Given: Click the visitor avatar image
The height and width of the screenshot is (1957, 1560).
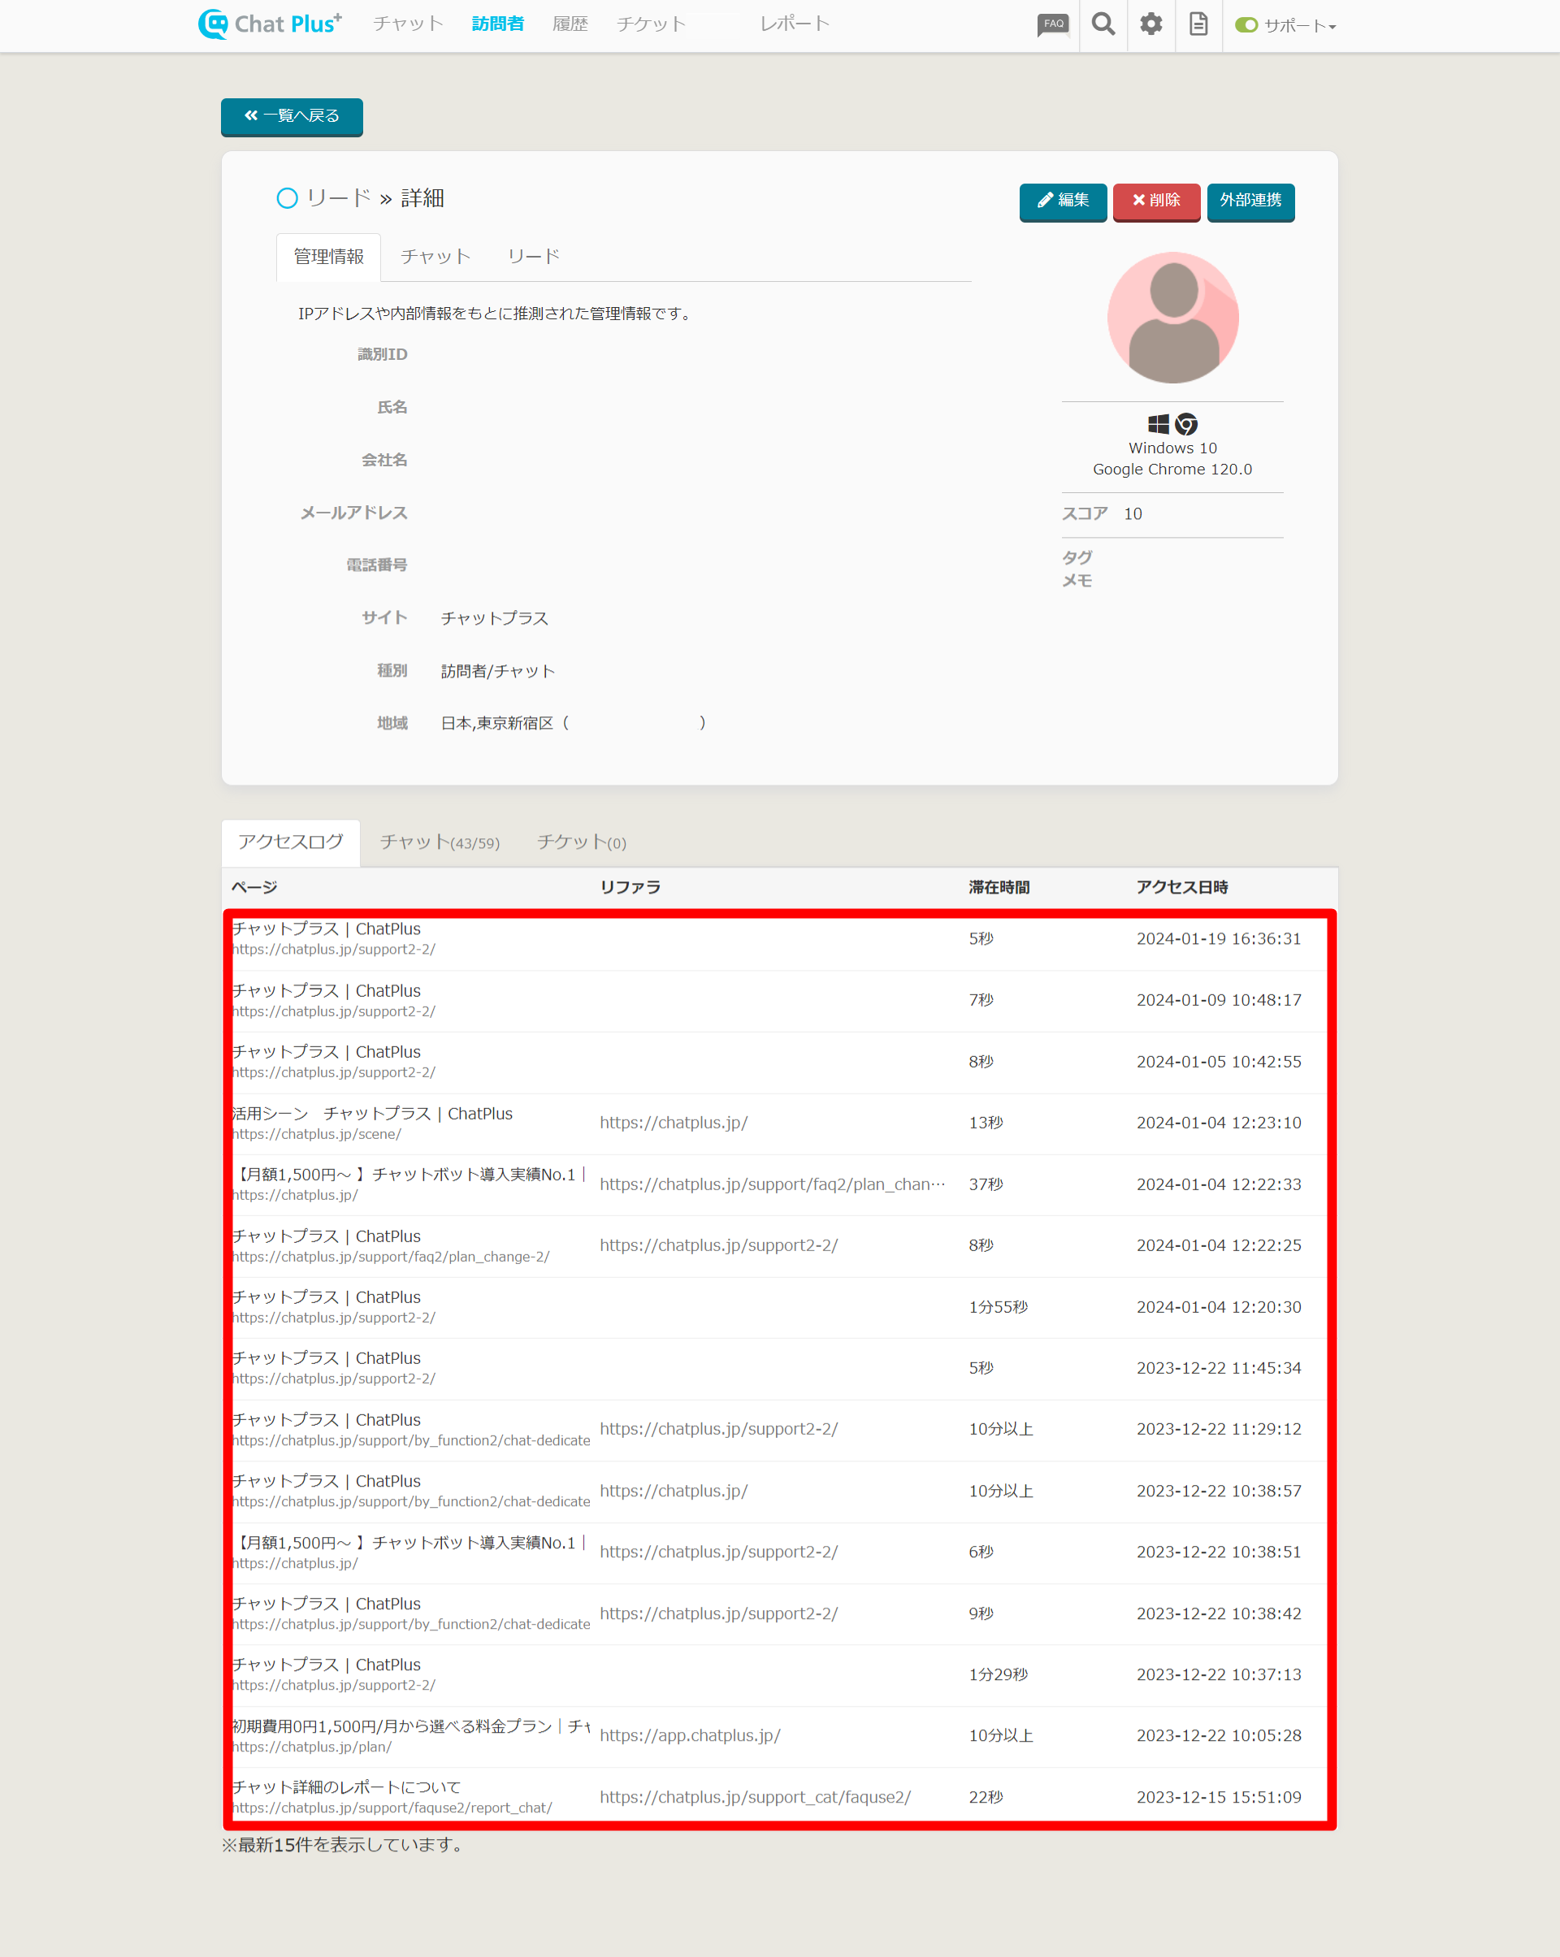Looking at the screenshot, I should [x=1172, y=318].
